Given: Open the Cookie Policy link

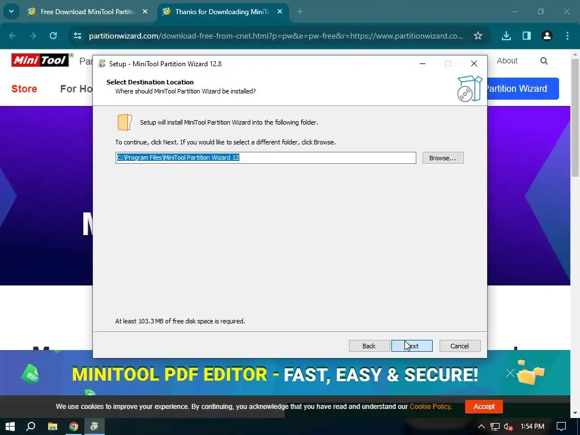Looking at the screenshot, I should click(x=430, y=407).
